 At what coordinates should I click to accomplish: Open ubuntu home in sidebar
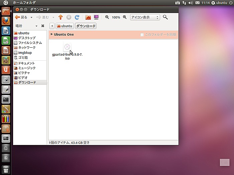(30, 33)
